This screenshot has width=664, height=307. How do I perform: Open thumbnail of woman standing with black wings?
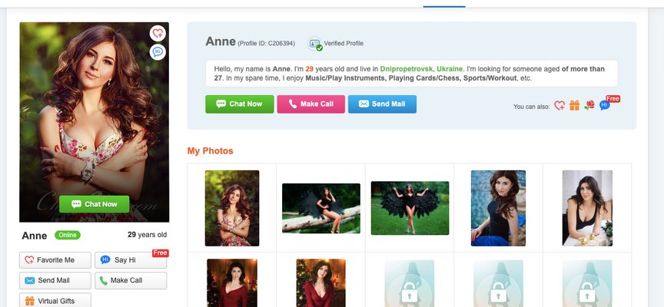[410, 208]
